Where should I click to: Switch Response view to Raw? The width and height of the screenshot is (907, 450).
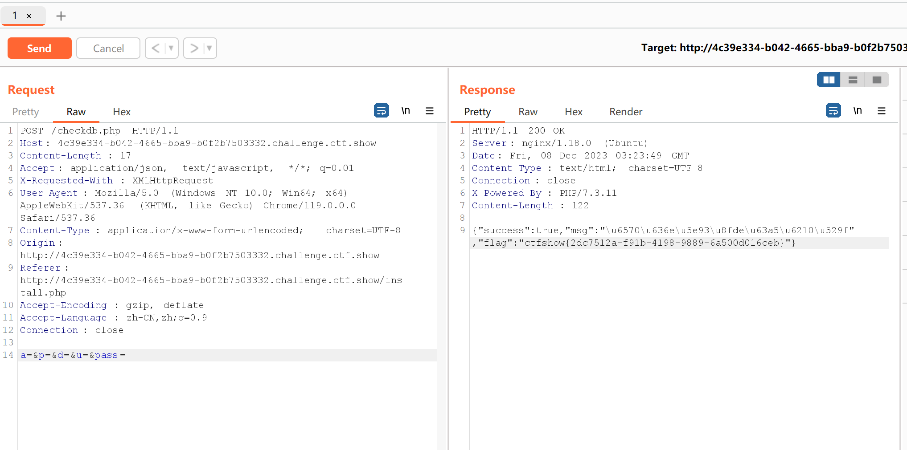[528, 112]
